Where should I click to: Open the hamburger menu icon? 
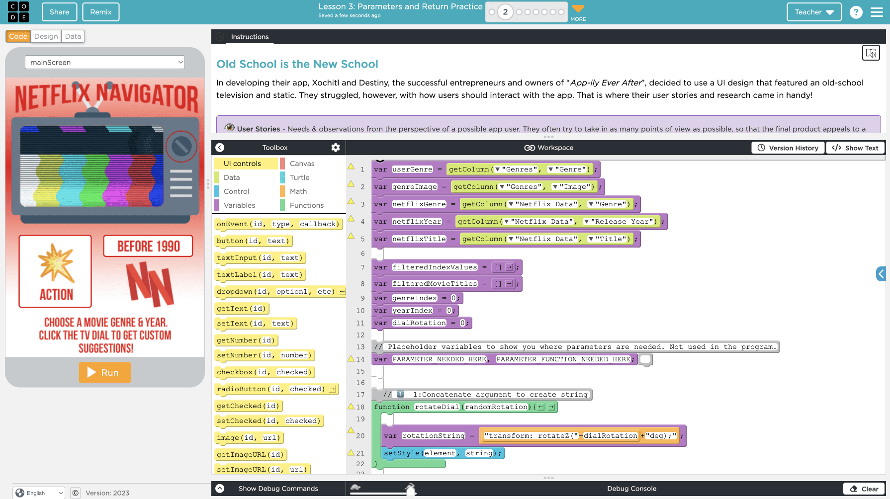[877, 12]
